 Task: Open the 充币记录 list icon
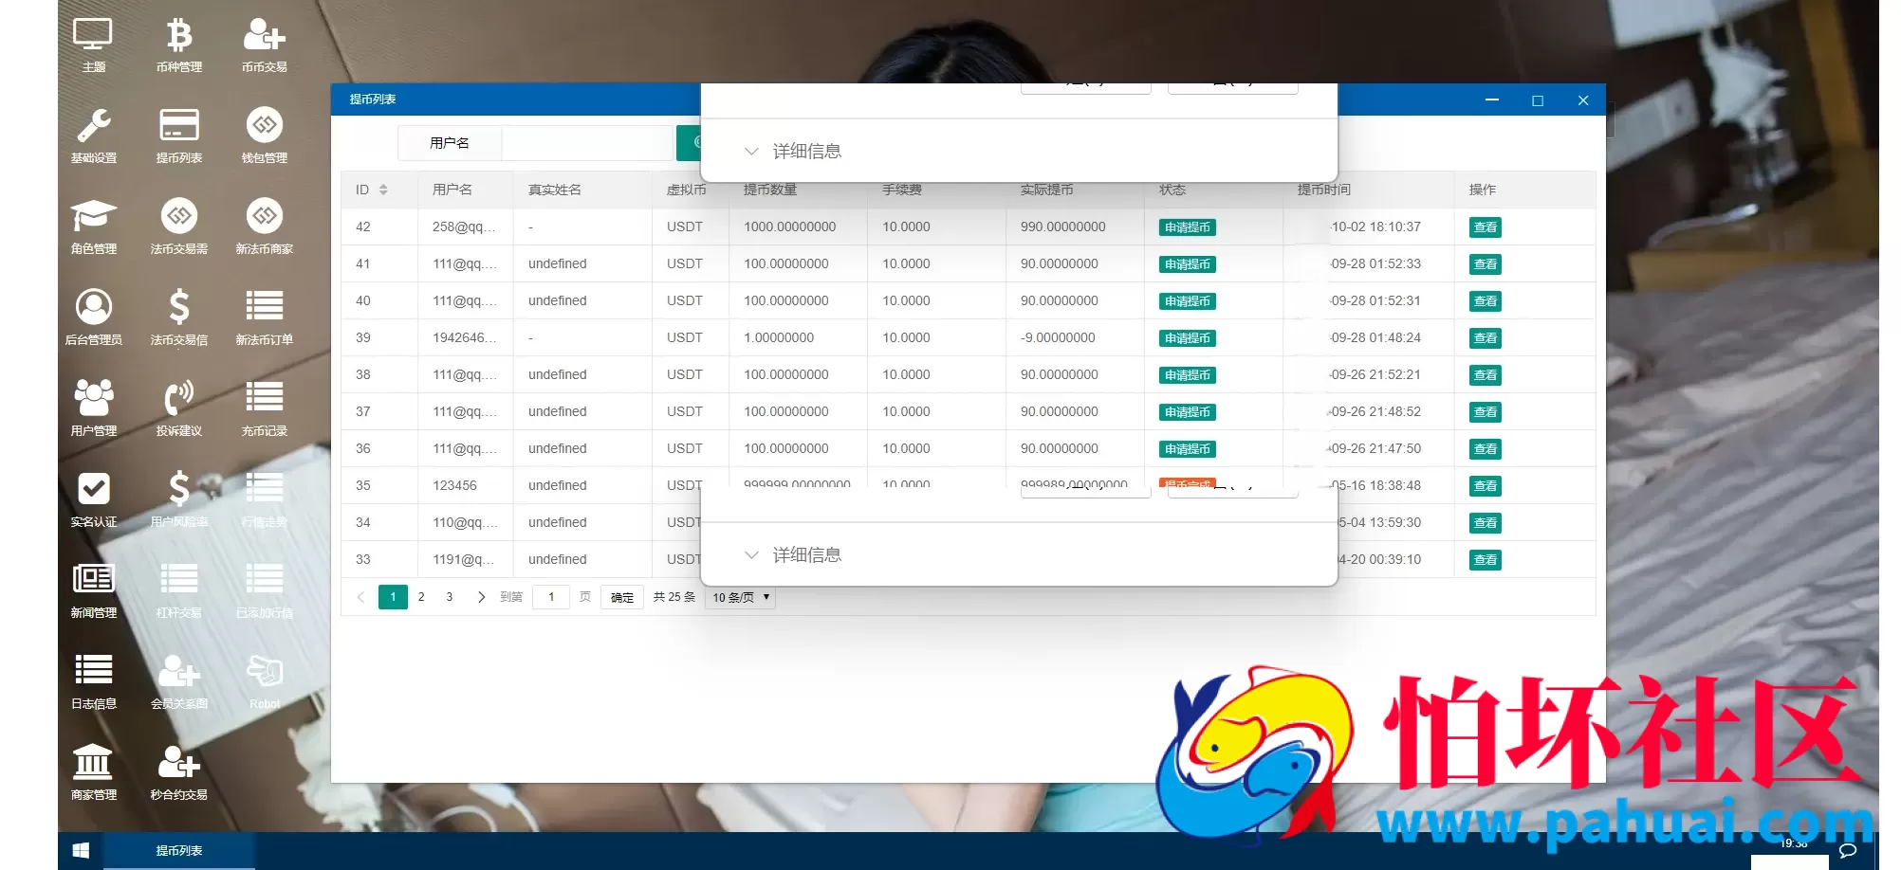pos(264,409)
